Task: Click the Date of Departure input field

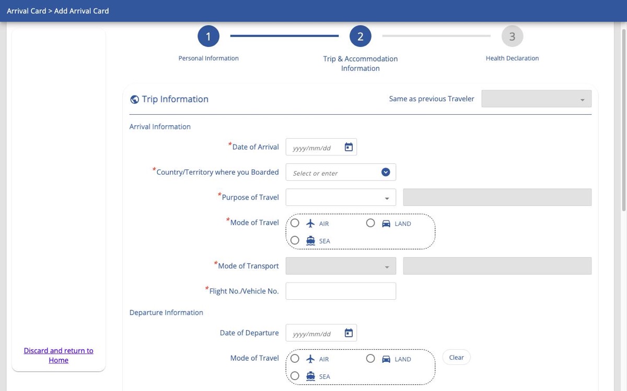Action: point(321,333)
